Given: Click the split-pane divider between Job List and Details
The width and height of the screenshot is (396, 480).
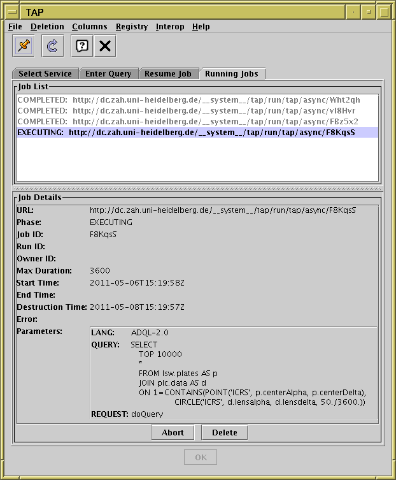Looking at the screenshot, I should (x=197, y=189).
